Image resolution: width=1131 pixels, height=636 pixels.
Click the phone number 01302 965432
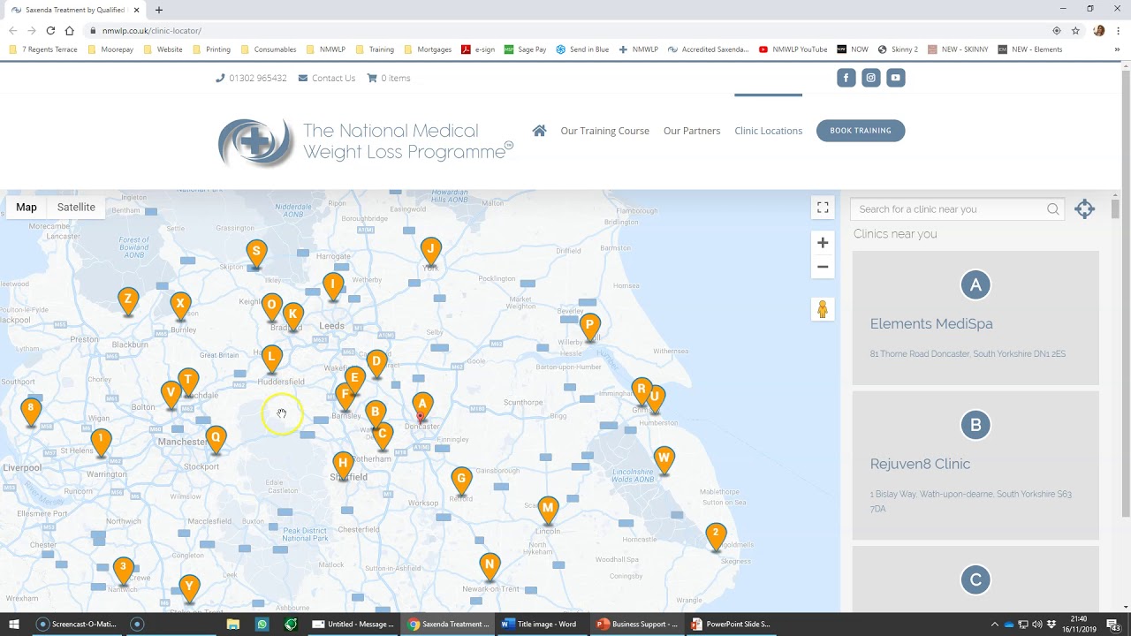pyautogui.click(x=251, y=78)
